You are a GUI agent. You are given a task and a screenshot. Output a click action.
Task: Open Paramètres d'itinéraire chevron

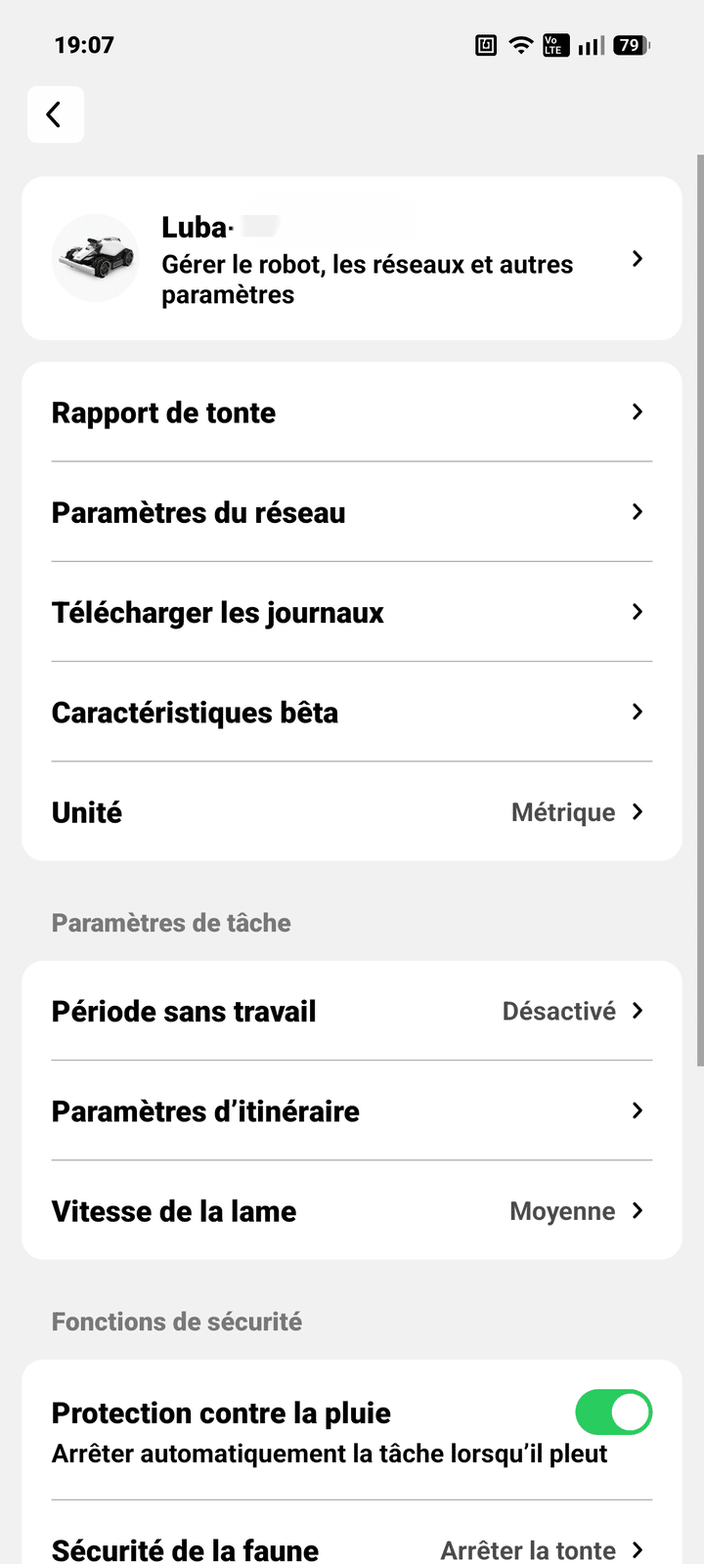638,1111
